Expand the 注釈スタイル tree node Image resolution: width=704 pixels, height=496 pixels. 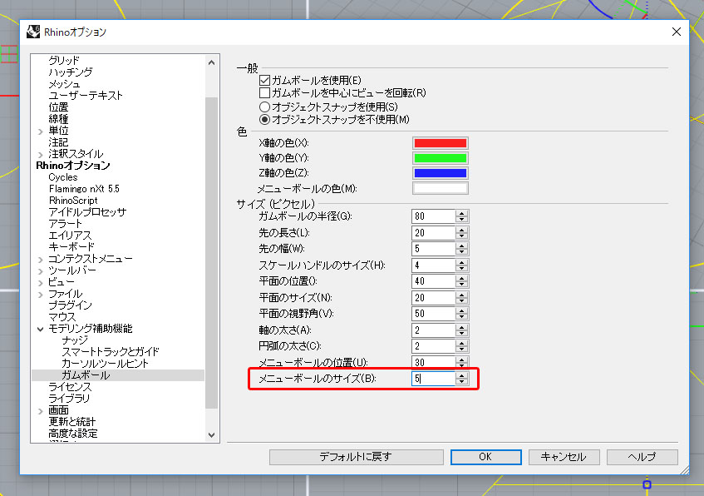coord(41,155)
